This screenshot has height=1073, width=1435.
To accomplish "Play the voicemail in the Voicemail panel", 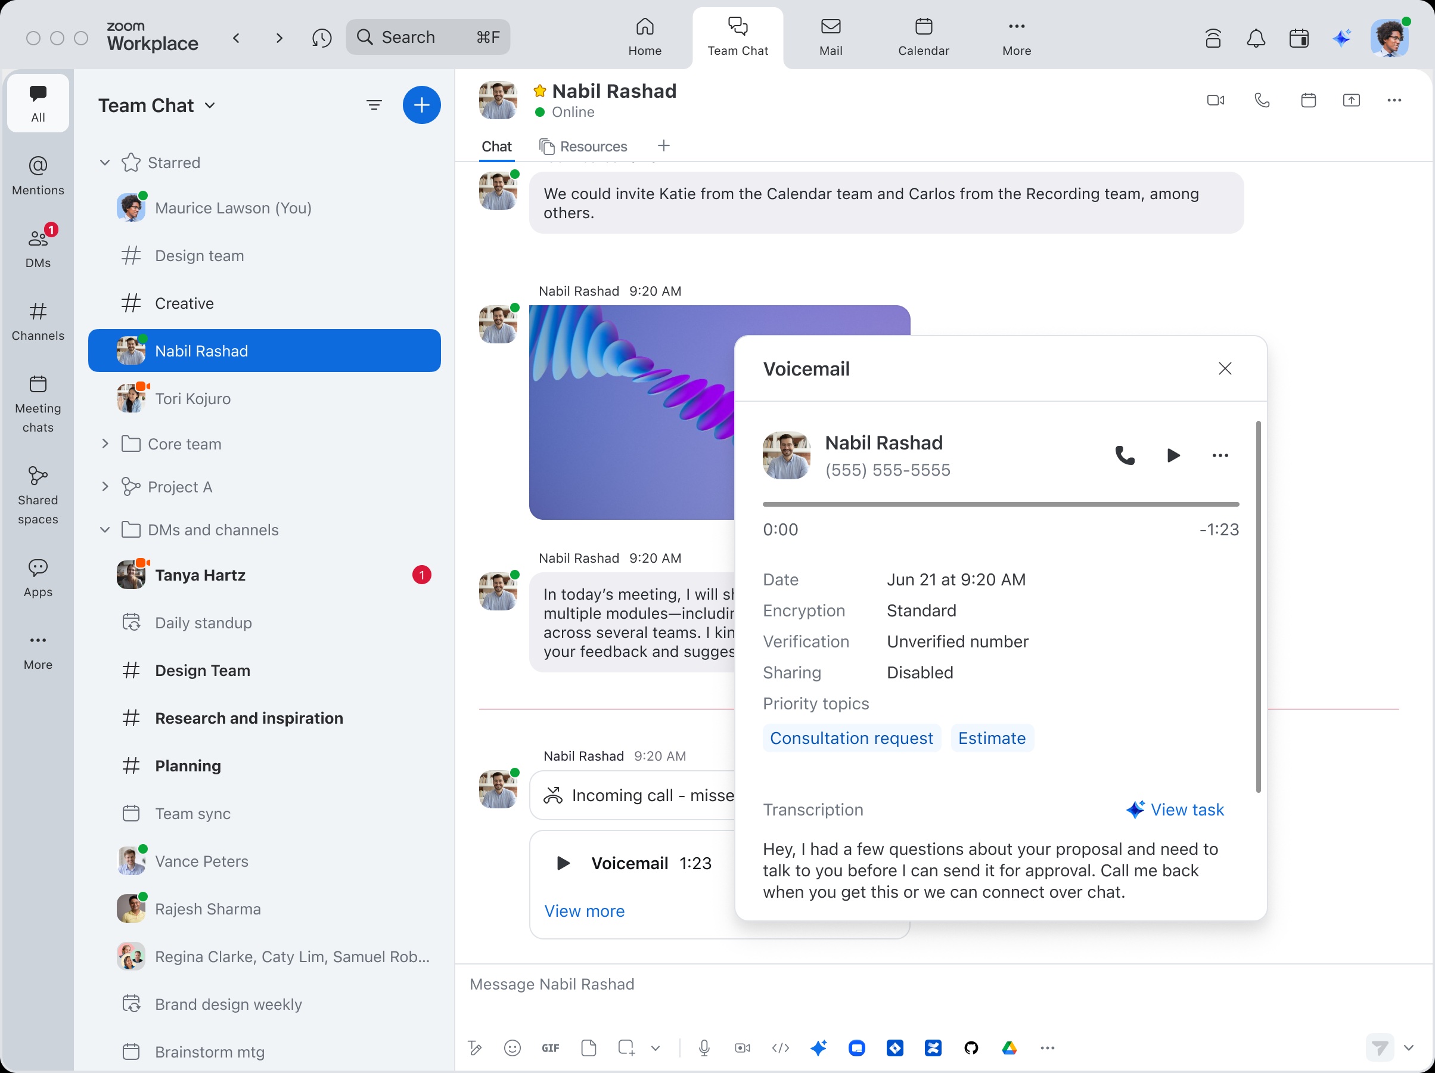I will [1173, 455].
